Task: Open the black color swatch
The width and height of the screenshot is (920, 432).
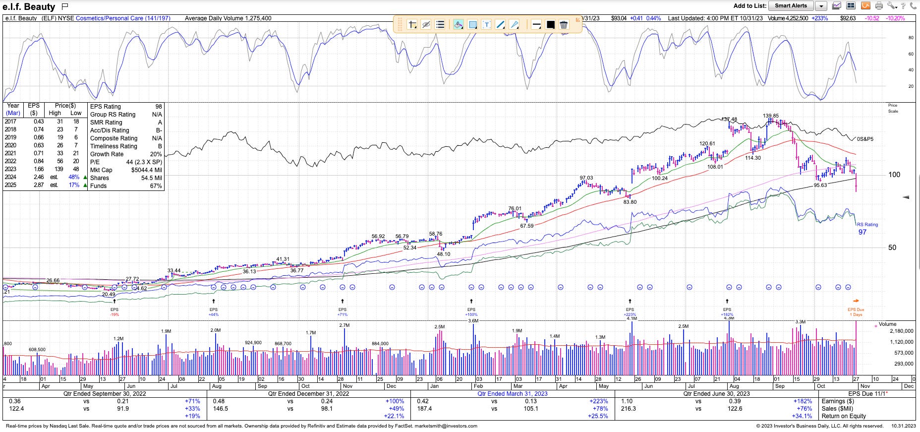Action: 550,24
